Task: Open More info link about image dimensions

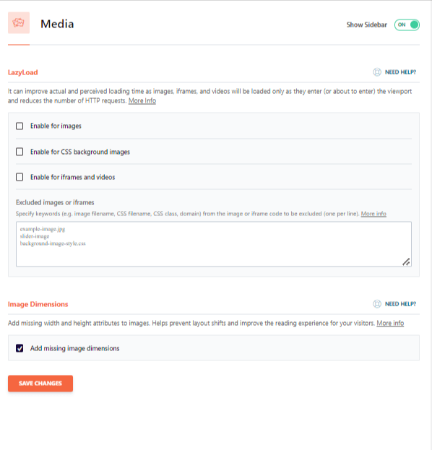Action: pos(390,323)
